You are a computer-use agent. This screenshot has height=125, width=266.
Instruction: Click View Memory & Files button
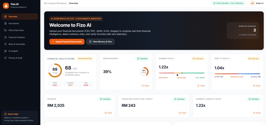[100, 42]
